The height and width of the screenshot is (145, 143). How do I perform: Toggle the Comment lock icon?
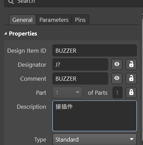131,78
